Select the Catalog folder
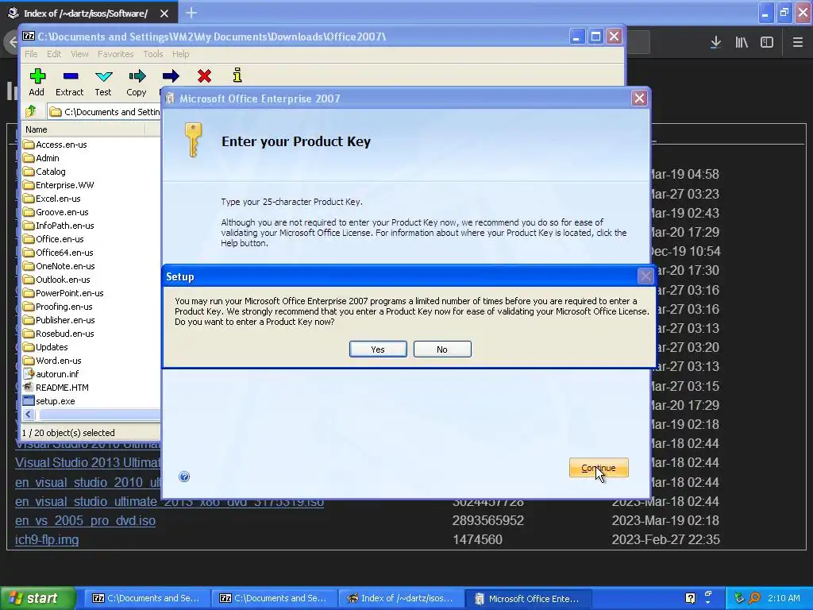Screen dimensions: 813x610 pyautogui.click(x=44, y=172)
